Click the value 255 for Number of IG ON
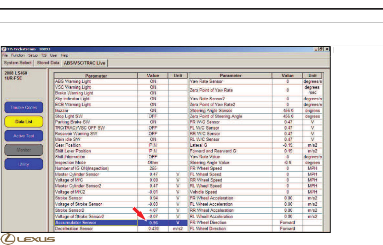 [153, 168]
